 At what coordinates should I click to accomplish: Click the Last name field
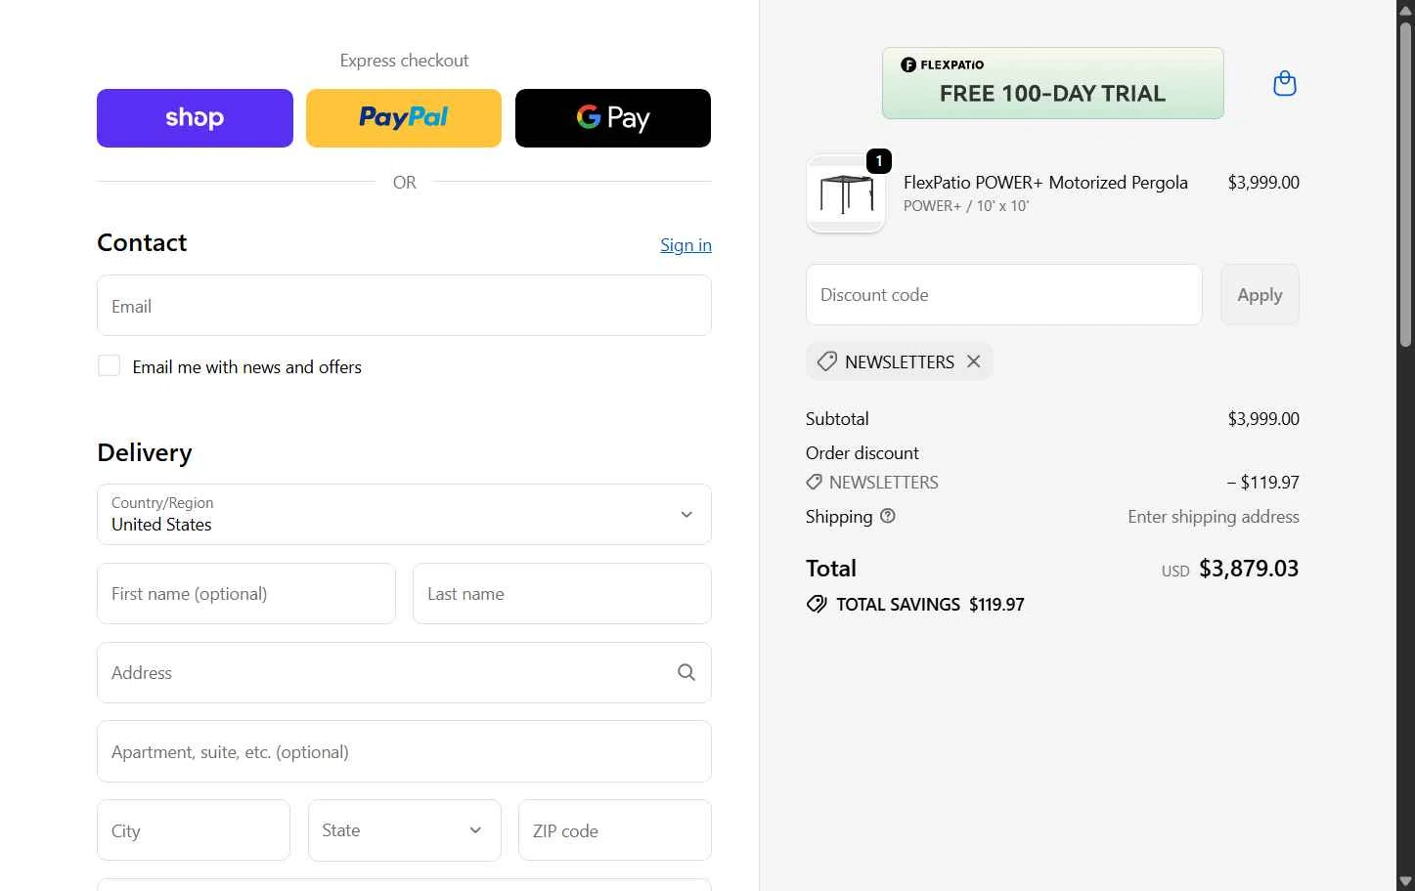point(562,594)
